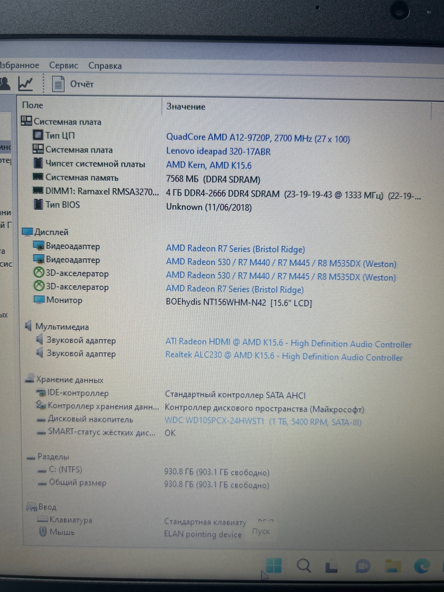Image resolution: width=444 pixels, height=592 pixels.
Task: Open the AMD Kern, AMD K15.6 chipset link
Action: 209,165
